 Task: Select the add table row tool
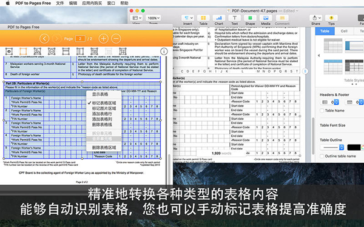tap(66, 51)
